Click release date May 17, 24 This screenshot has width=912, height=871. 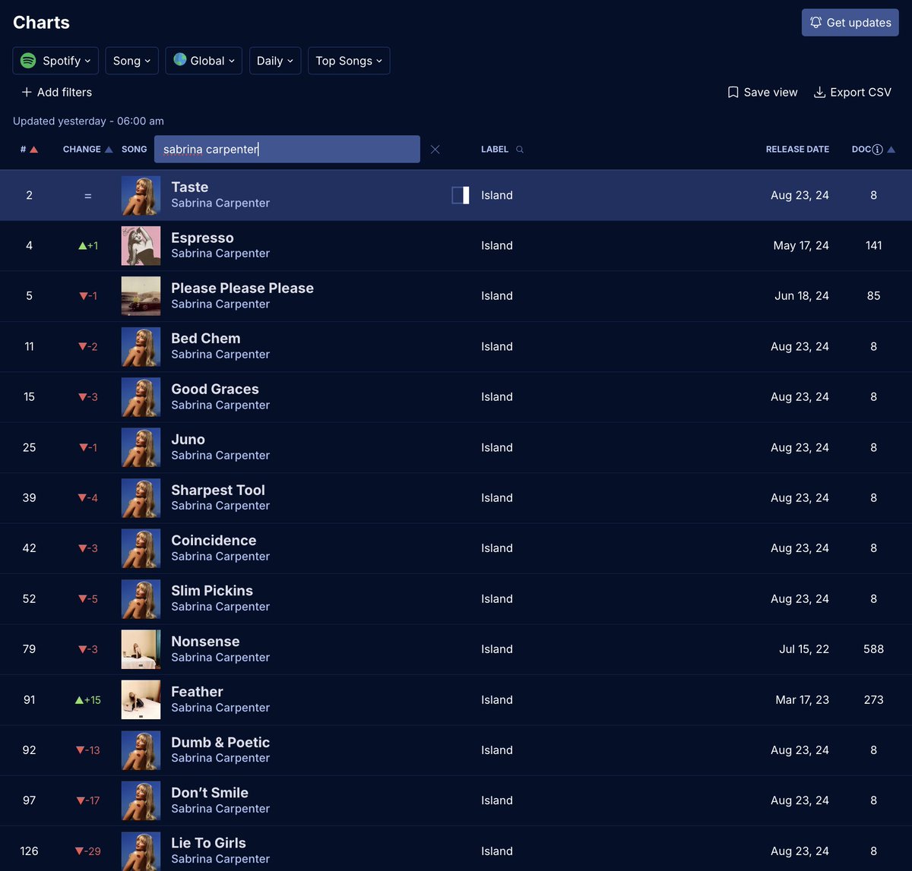[801, 245]
